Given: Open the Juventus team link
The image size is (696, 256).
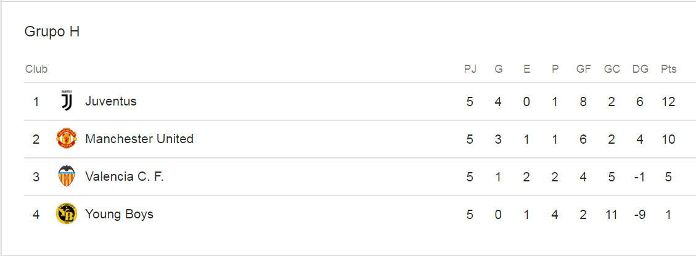Looking at the screenshot, I should (111, 101).
